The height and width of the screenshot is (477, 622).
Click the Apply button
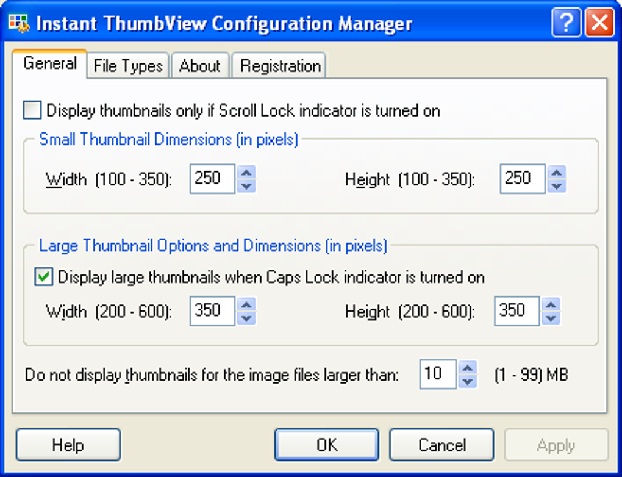(x=556, y=445)
